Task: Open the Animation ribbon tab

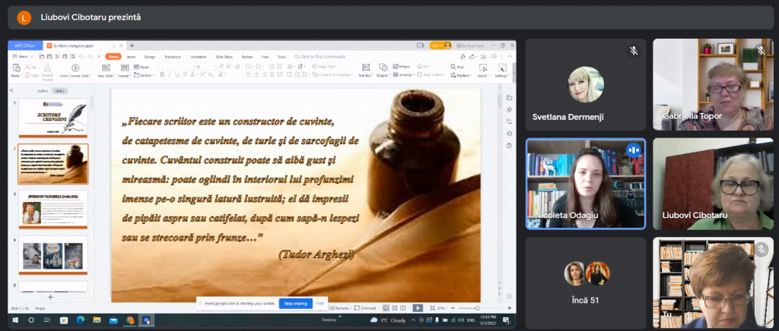Action: (x=199, y=56)
